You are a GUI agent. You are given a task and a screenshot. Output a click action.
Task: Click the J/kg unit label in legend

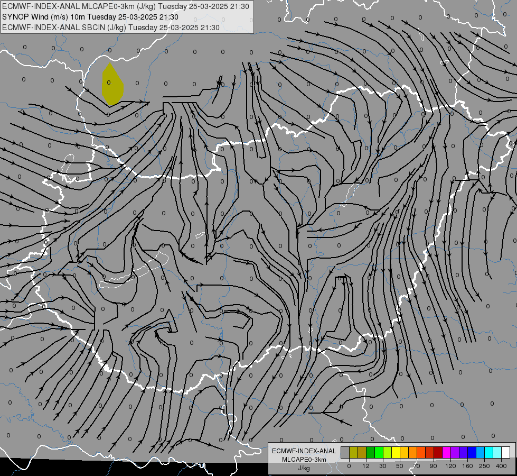304,468
